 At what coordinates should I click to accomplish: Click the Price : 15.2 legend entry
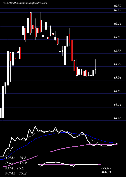(16, 163)
